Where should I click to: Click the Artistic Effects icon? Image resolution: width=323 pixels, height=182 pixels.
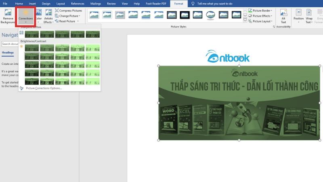pos(48,13)
